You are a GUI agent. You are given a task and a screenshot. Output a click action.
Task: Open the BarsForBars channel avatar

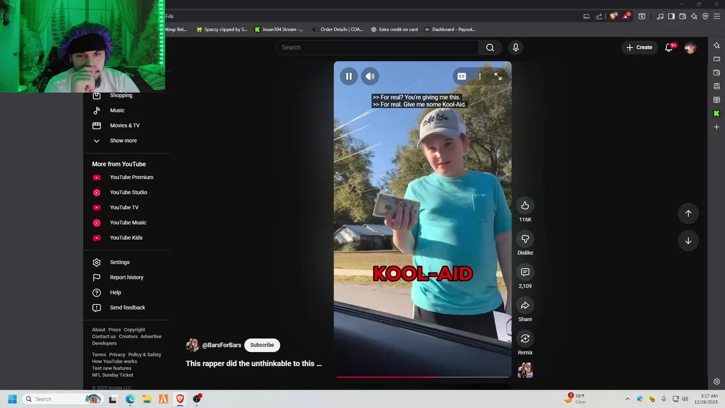193,345
